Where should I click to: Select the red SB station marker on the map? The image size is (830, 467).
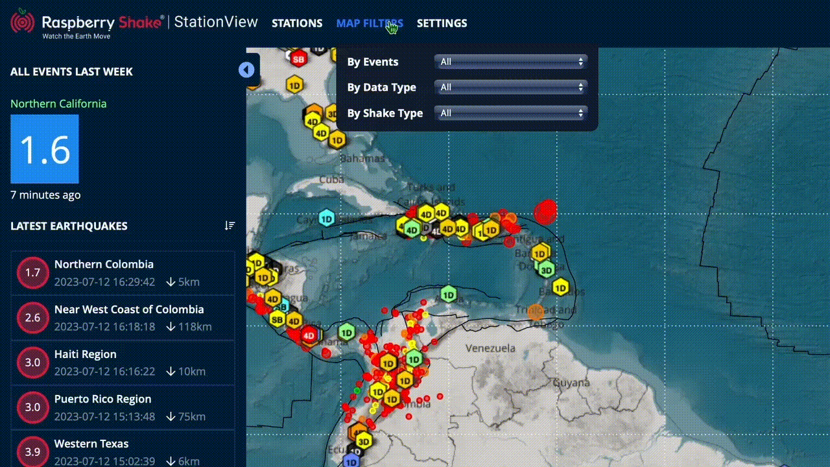(298, 59)
